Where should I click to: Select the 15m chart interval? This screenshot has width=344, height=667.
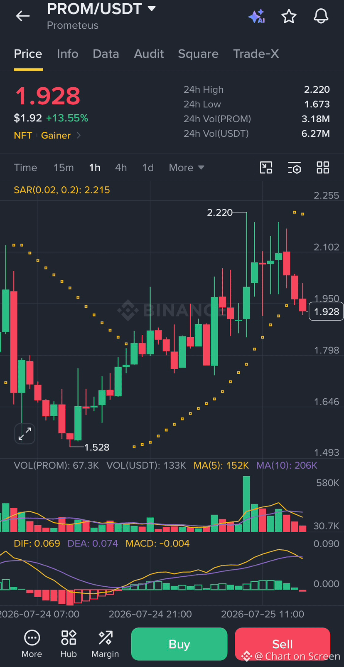click(x=64, y=168)
